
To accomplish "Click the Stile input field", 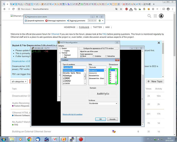I will point(97,67).
